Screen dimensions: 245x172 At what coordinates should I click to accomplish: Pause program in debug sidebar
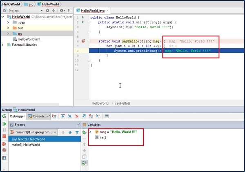(x=4, y=130)
